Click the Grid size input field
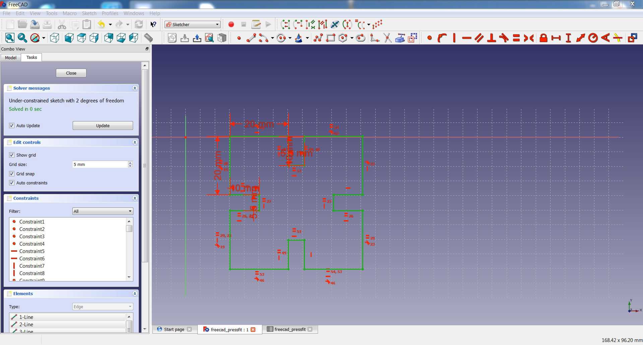Viewport: 643px width, 345px height. click(x=100, y=164)
